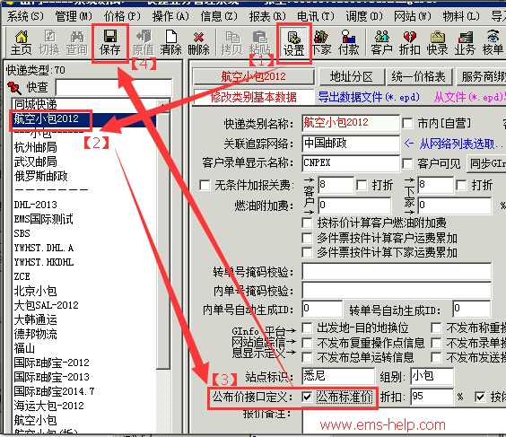Check the 客户可见 checkbox
This screenshot has height=437, width=506.
click(x=407, y=163)
